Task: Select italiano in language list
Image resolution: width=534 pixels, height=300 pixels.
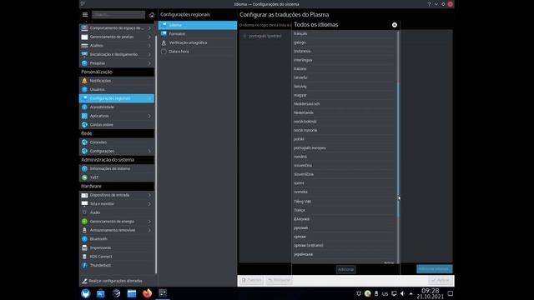Action: click(344, 69)
